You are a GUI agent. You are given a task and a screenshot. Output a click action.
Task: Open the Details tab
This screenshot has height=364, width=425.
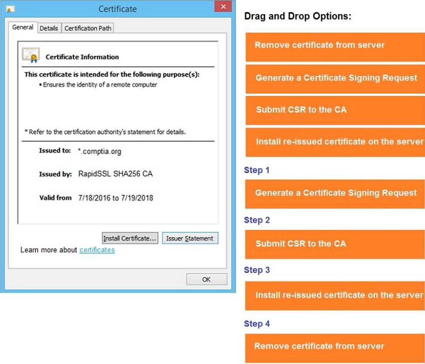[x=49, y=28]
